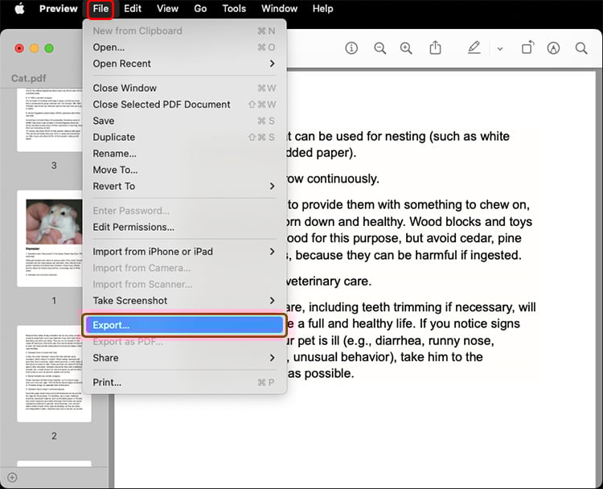The height and width of the screenshot is (489, 603).
Task: Open the Go menu
Action: click(x=200, y=9)
